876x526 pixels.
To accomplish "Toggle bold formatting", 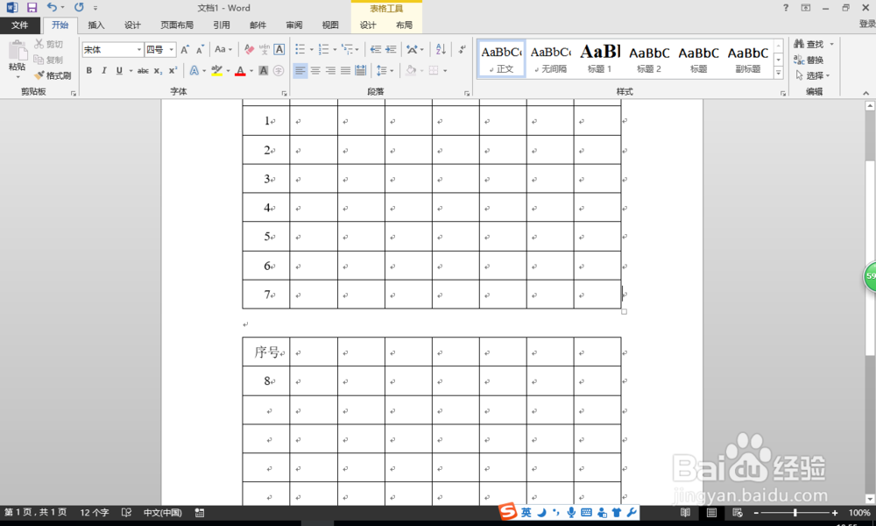I will 88,70.
